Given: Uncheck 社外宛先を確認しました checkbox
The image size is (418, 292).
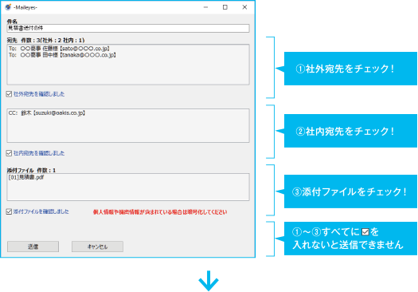Looking at the screenshot, I should coord(9,94).
